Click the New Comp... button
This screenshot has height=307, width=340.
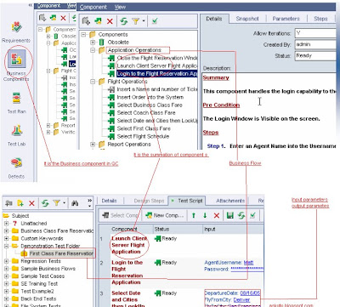click(165, 215)
